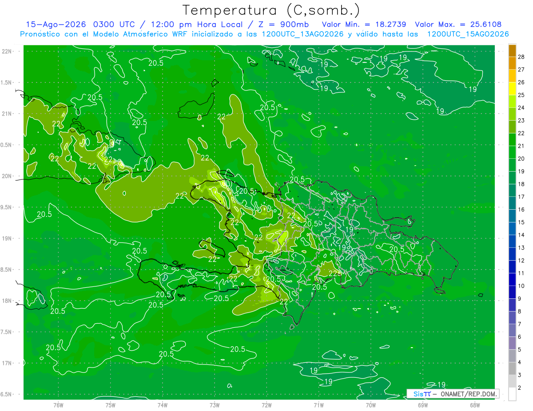Click the "Temperatura (C,somb.)" chart title
Viewport: 533px width, 411px height.
click(271, 10)
